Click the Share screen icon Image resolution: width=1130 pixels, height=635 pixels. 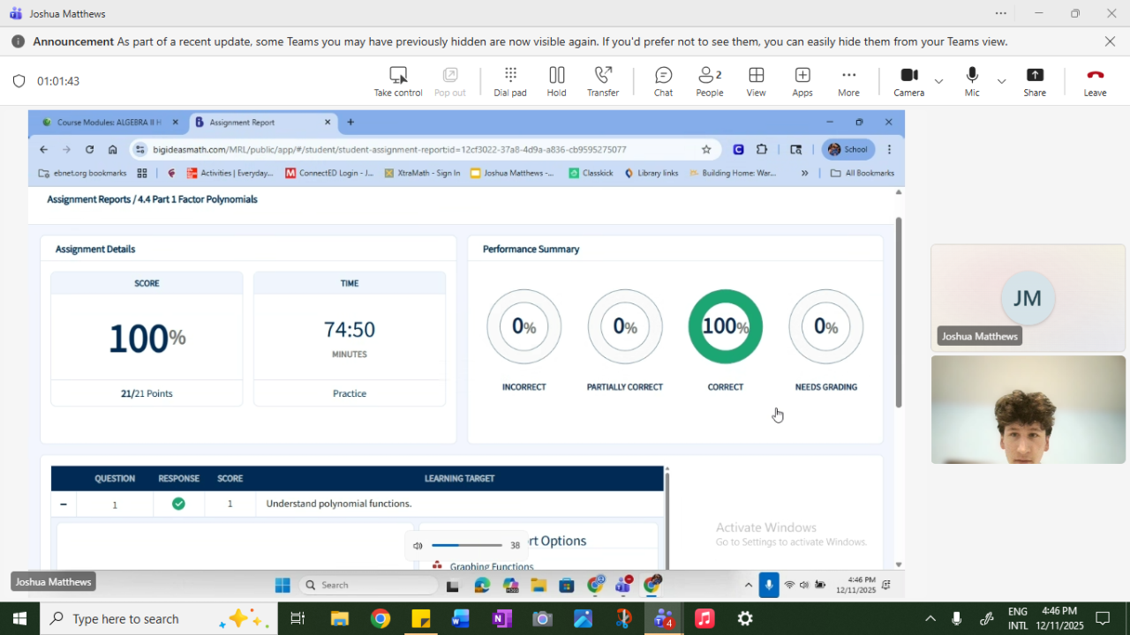click(1035, 80)
